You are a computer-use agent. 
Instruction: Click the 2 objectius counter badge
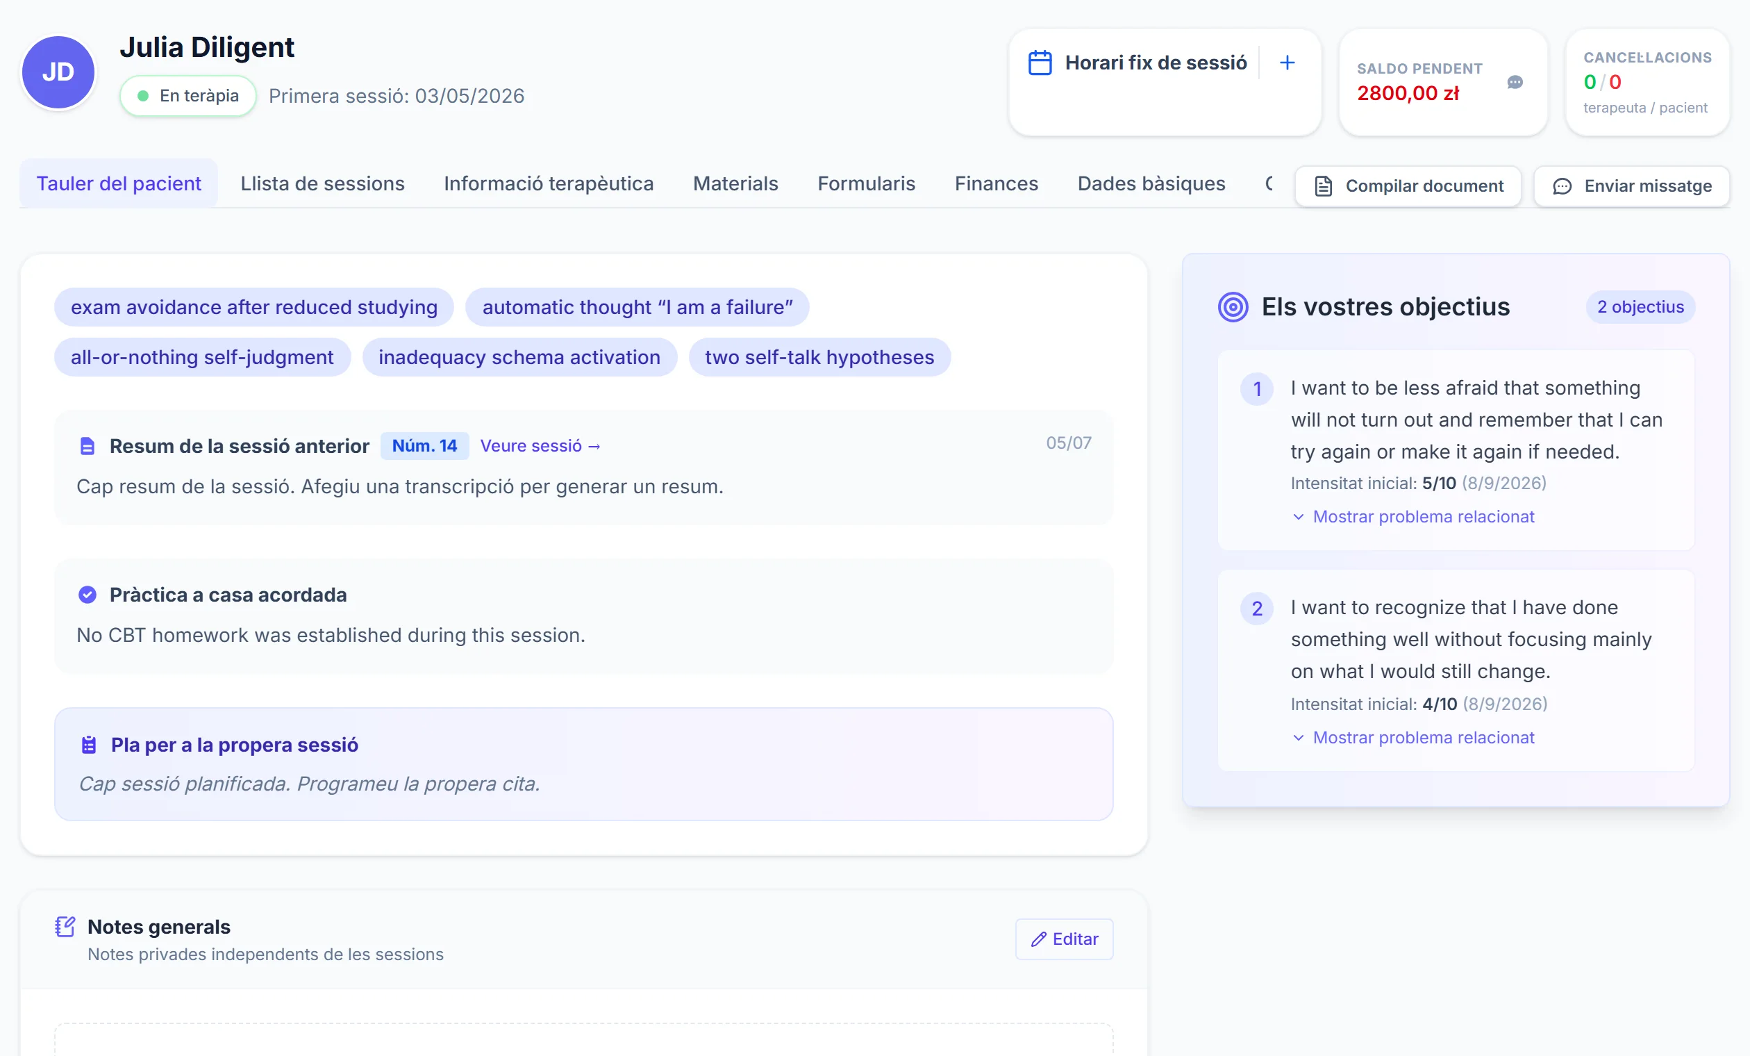(x=1640, y=307)
